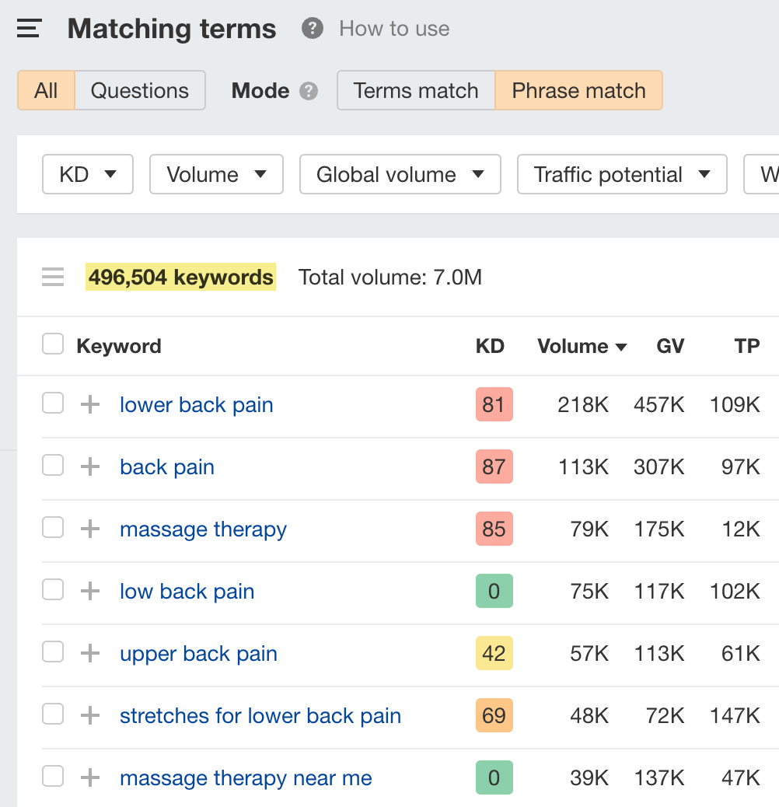Select the checkbox for low back pain
This screenshot has height=807, width=779.
coord(52,590)
